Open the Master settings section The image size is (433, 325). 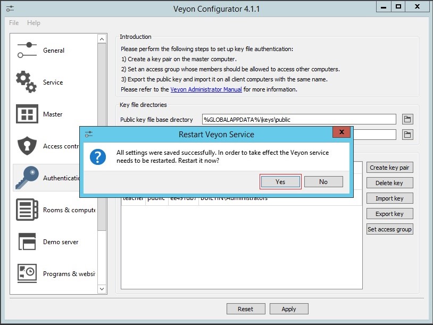point(53,114)
